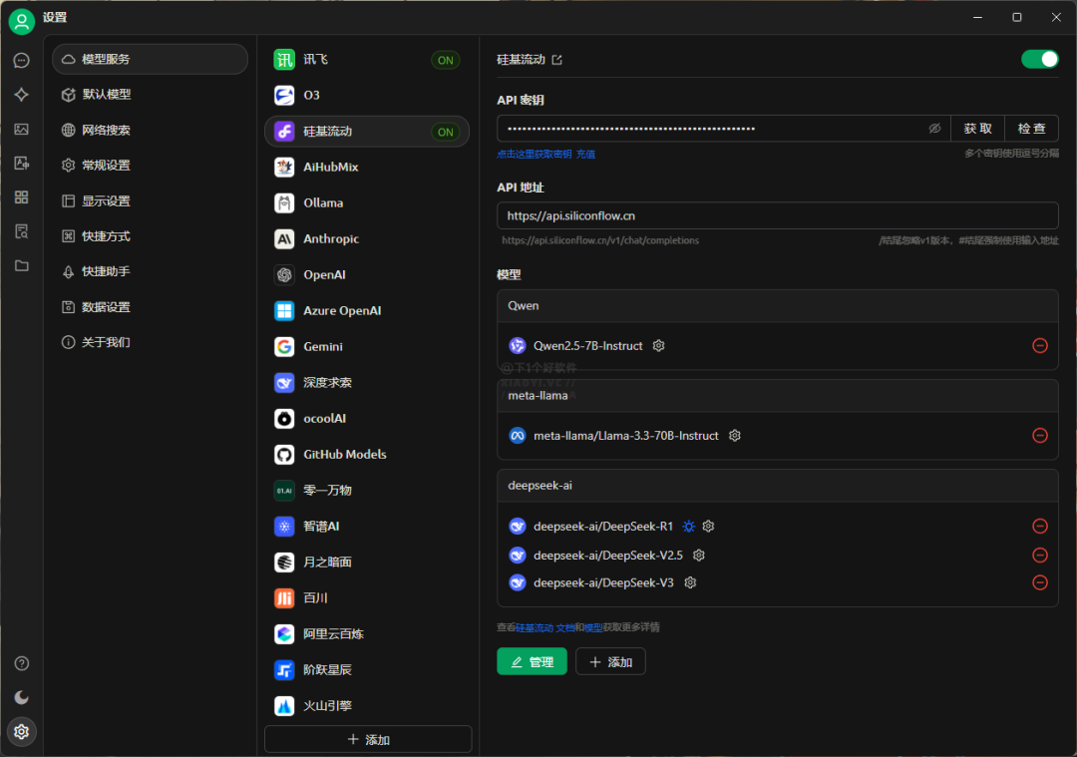The width and height of the screenshot is (1077, 757).
Task: Open the agents sparkle icon in the sidebar
Action: [21, 94]
